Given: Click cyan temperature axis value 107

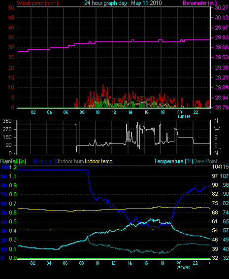Looking at the screenshot, I should [225, 176].
